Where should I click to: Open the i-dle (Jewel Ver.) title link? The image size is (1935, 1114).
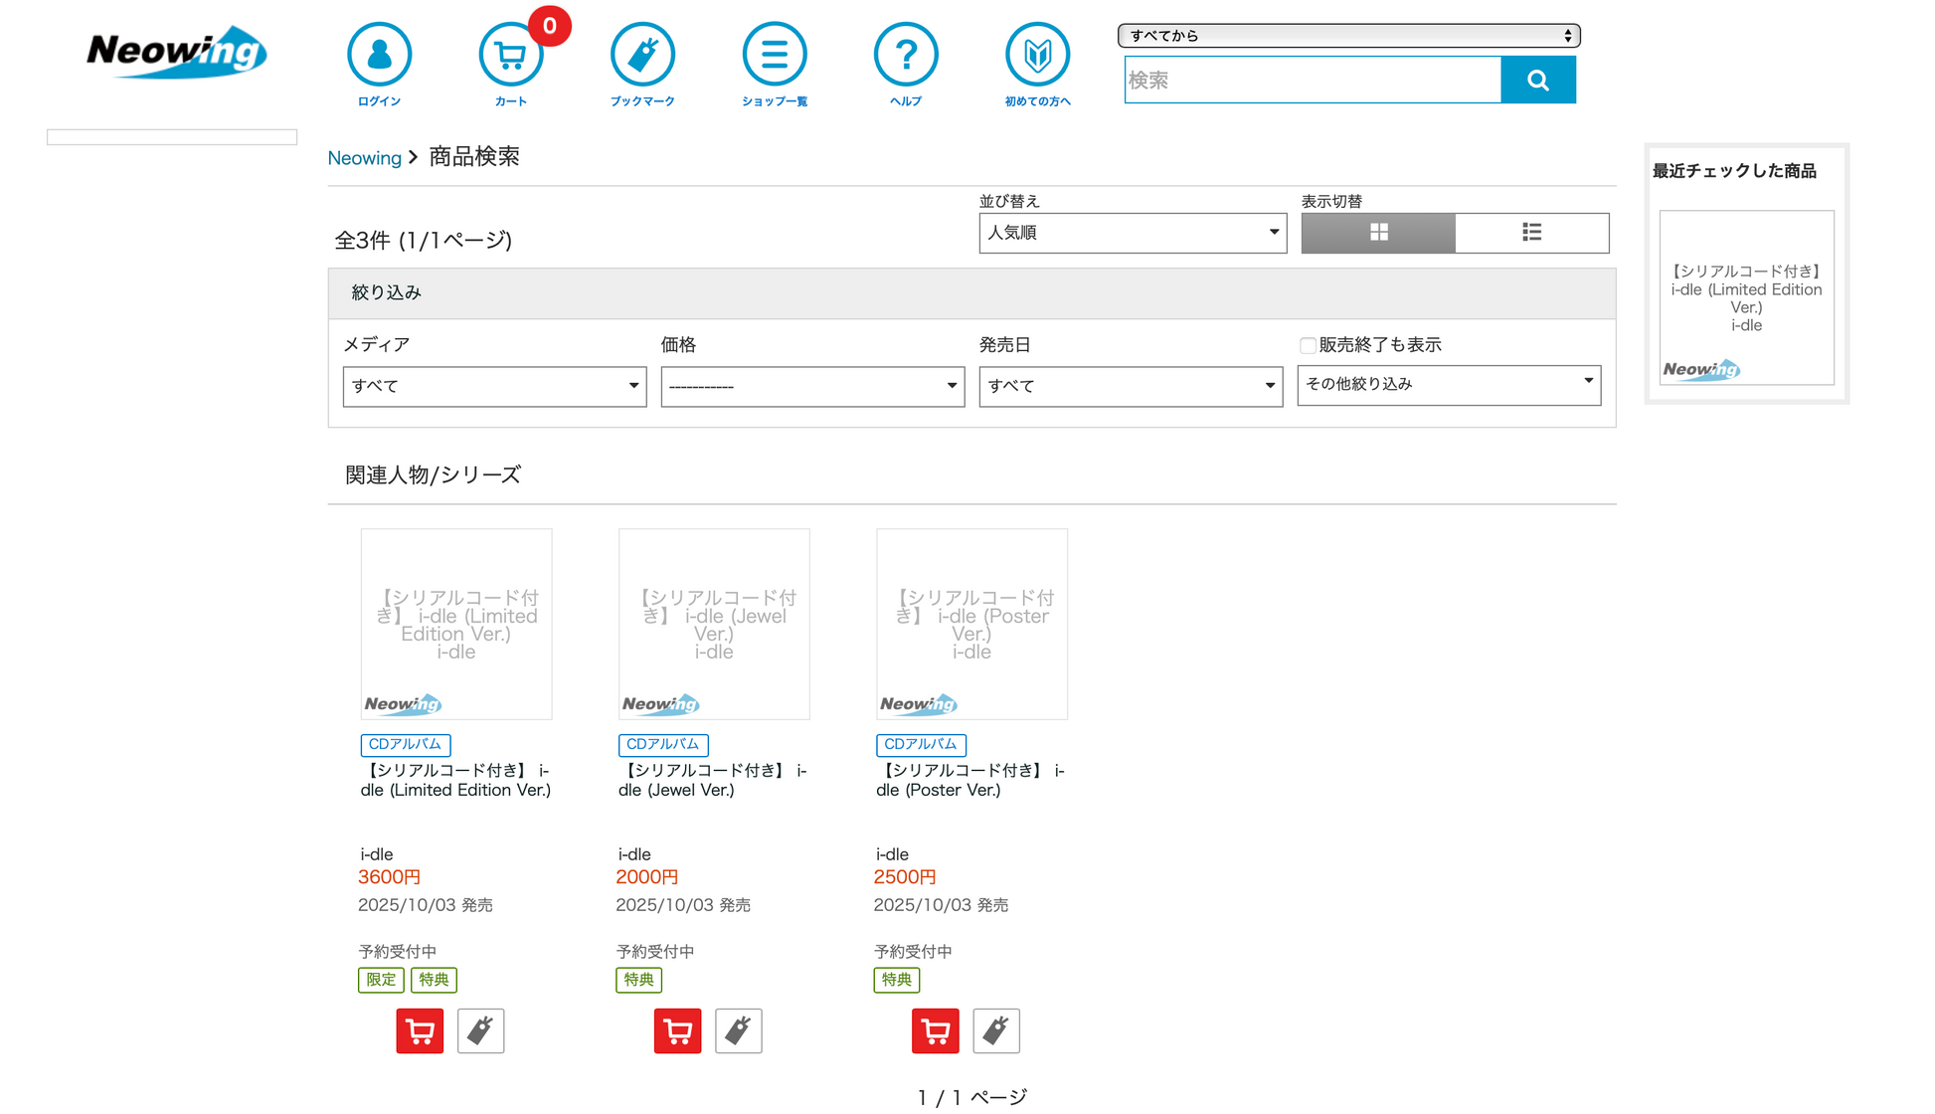click(x=713, y=780)
